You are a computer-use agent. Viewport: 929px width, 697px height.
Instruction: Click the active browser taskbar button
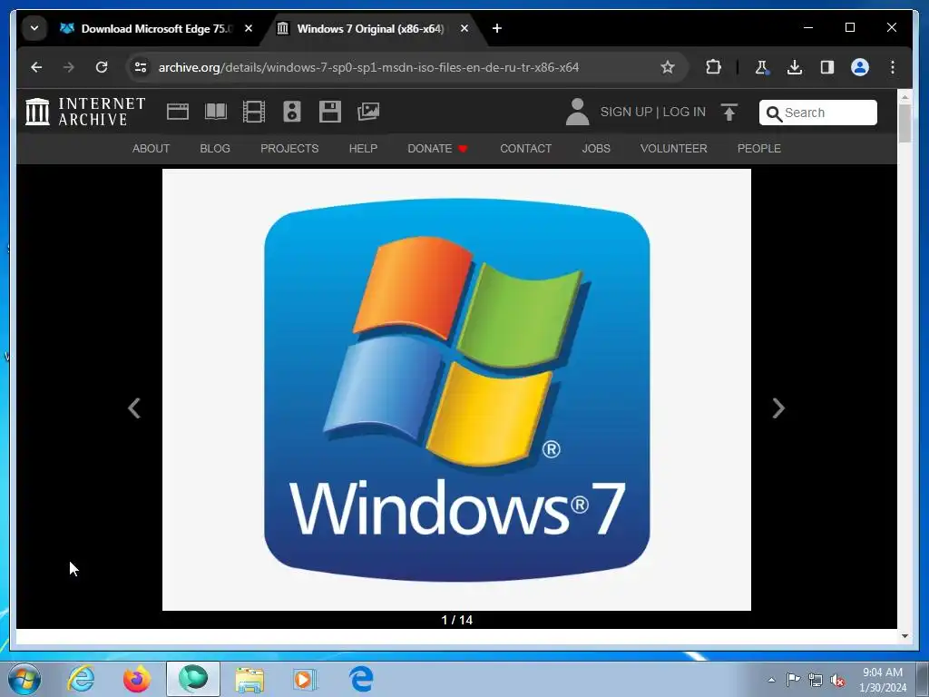[x=193, y=679]
